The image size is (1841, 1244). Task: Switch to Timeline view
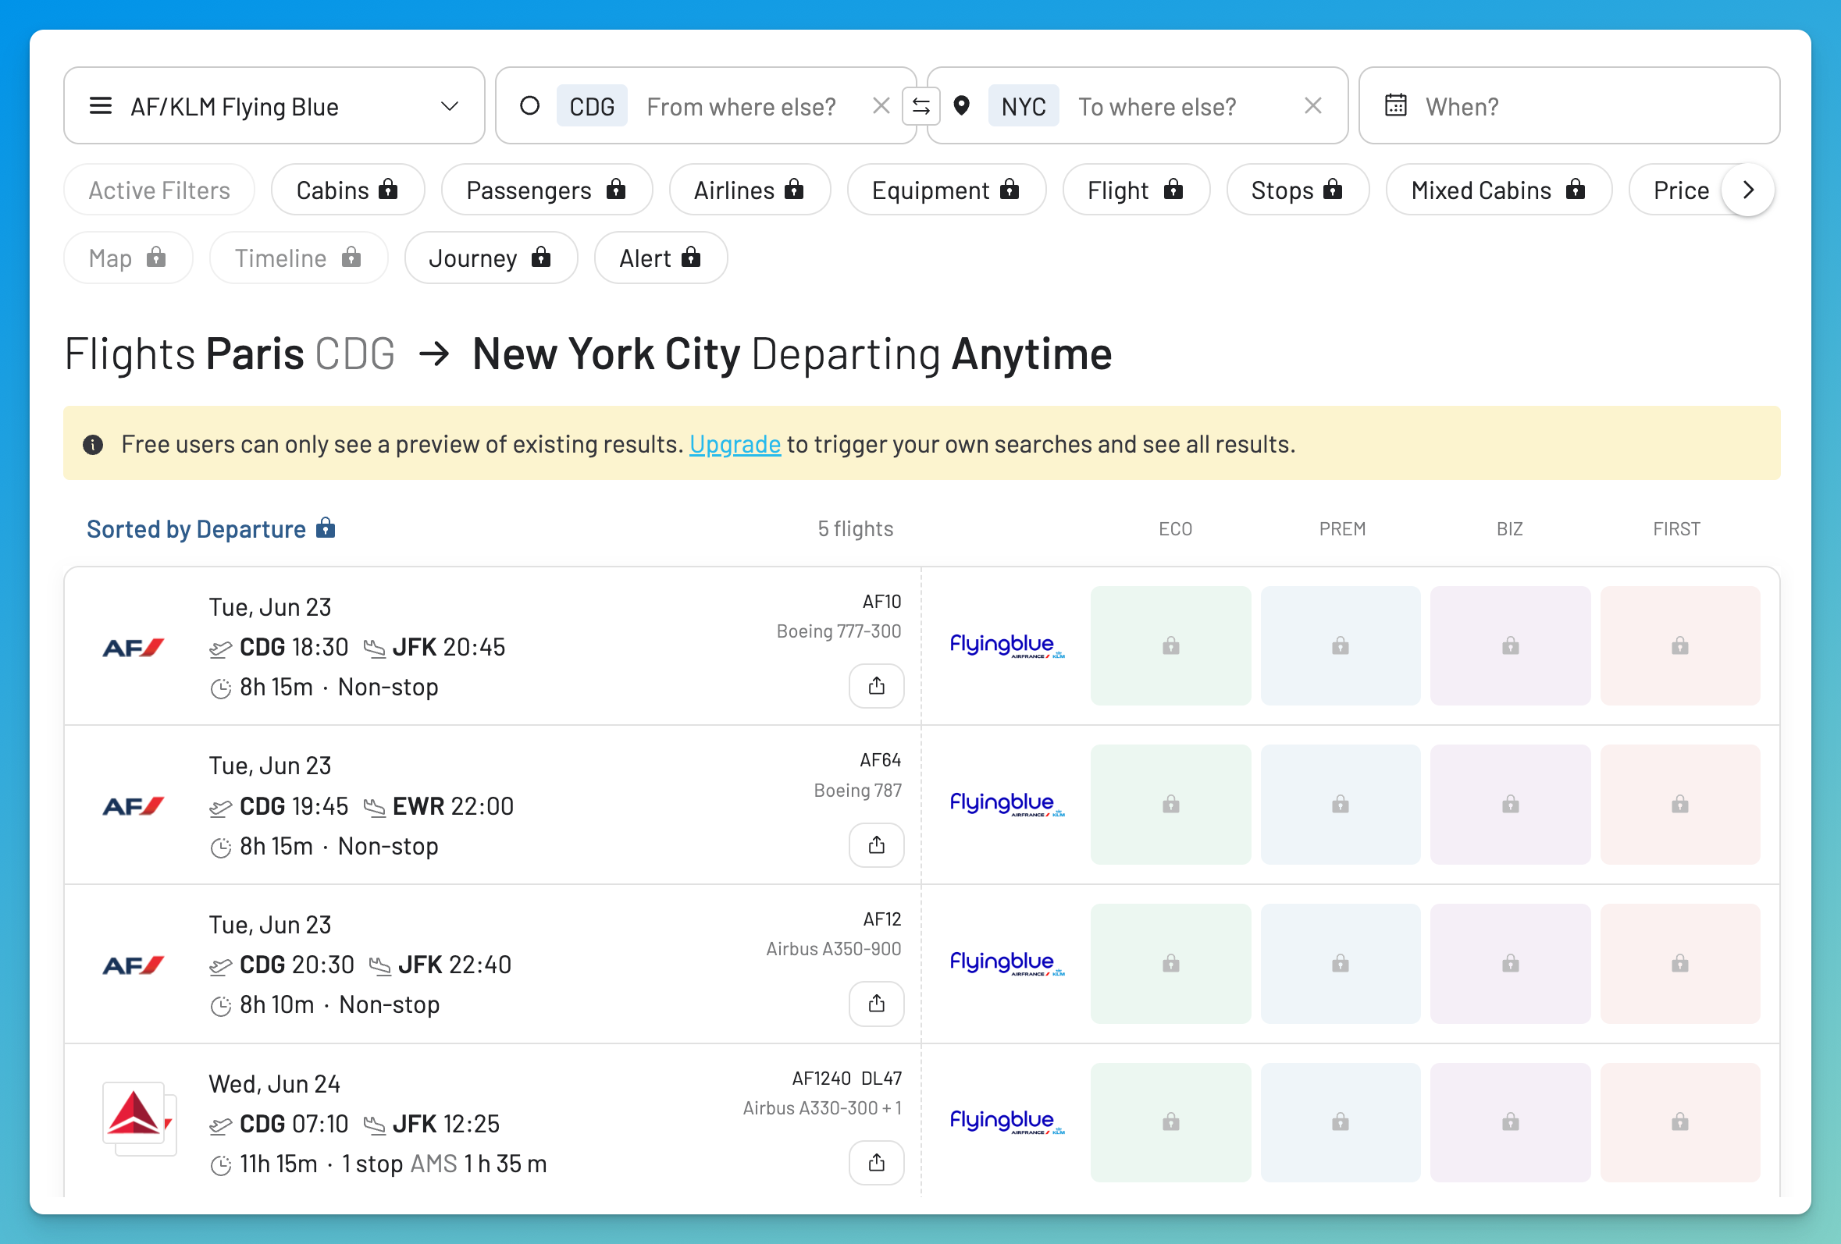[299, 258]
